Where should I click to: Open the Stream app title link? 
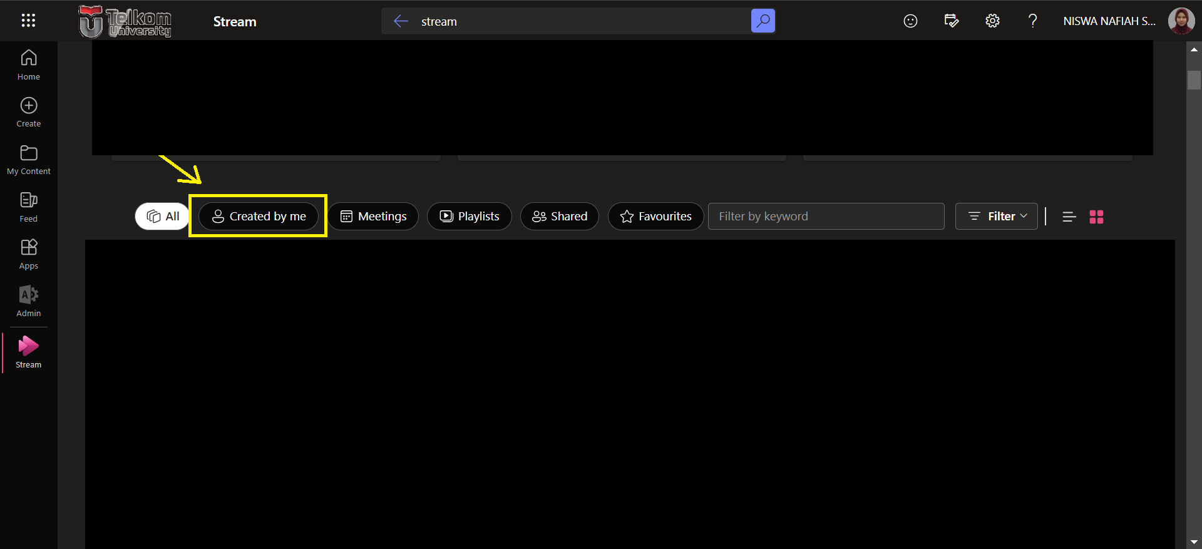(235, 21)
